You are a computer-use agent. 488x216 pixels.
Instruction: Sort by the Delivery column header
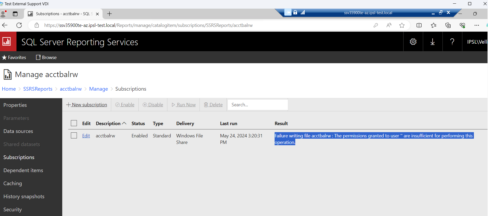pos(185,124)
